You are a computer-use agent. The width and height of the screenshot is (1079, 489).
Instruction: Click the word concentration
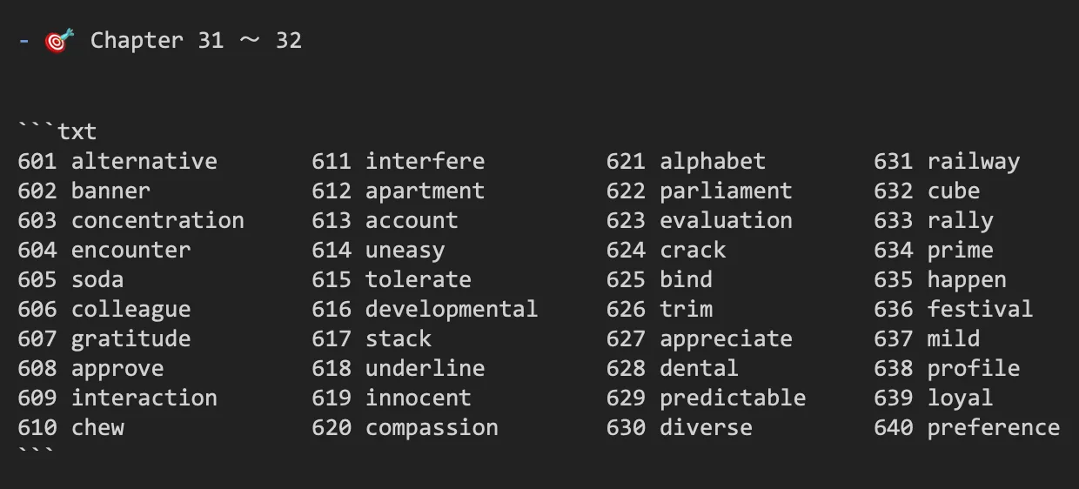157,220
